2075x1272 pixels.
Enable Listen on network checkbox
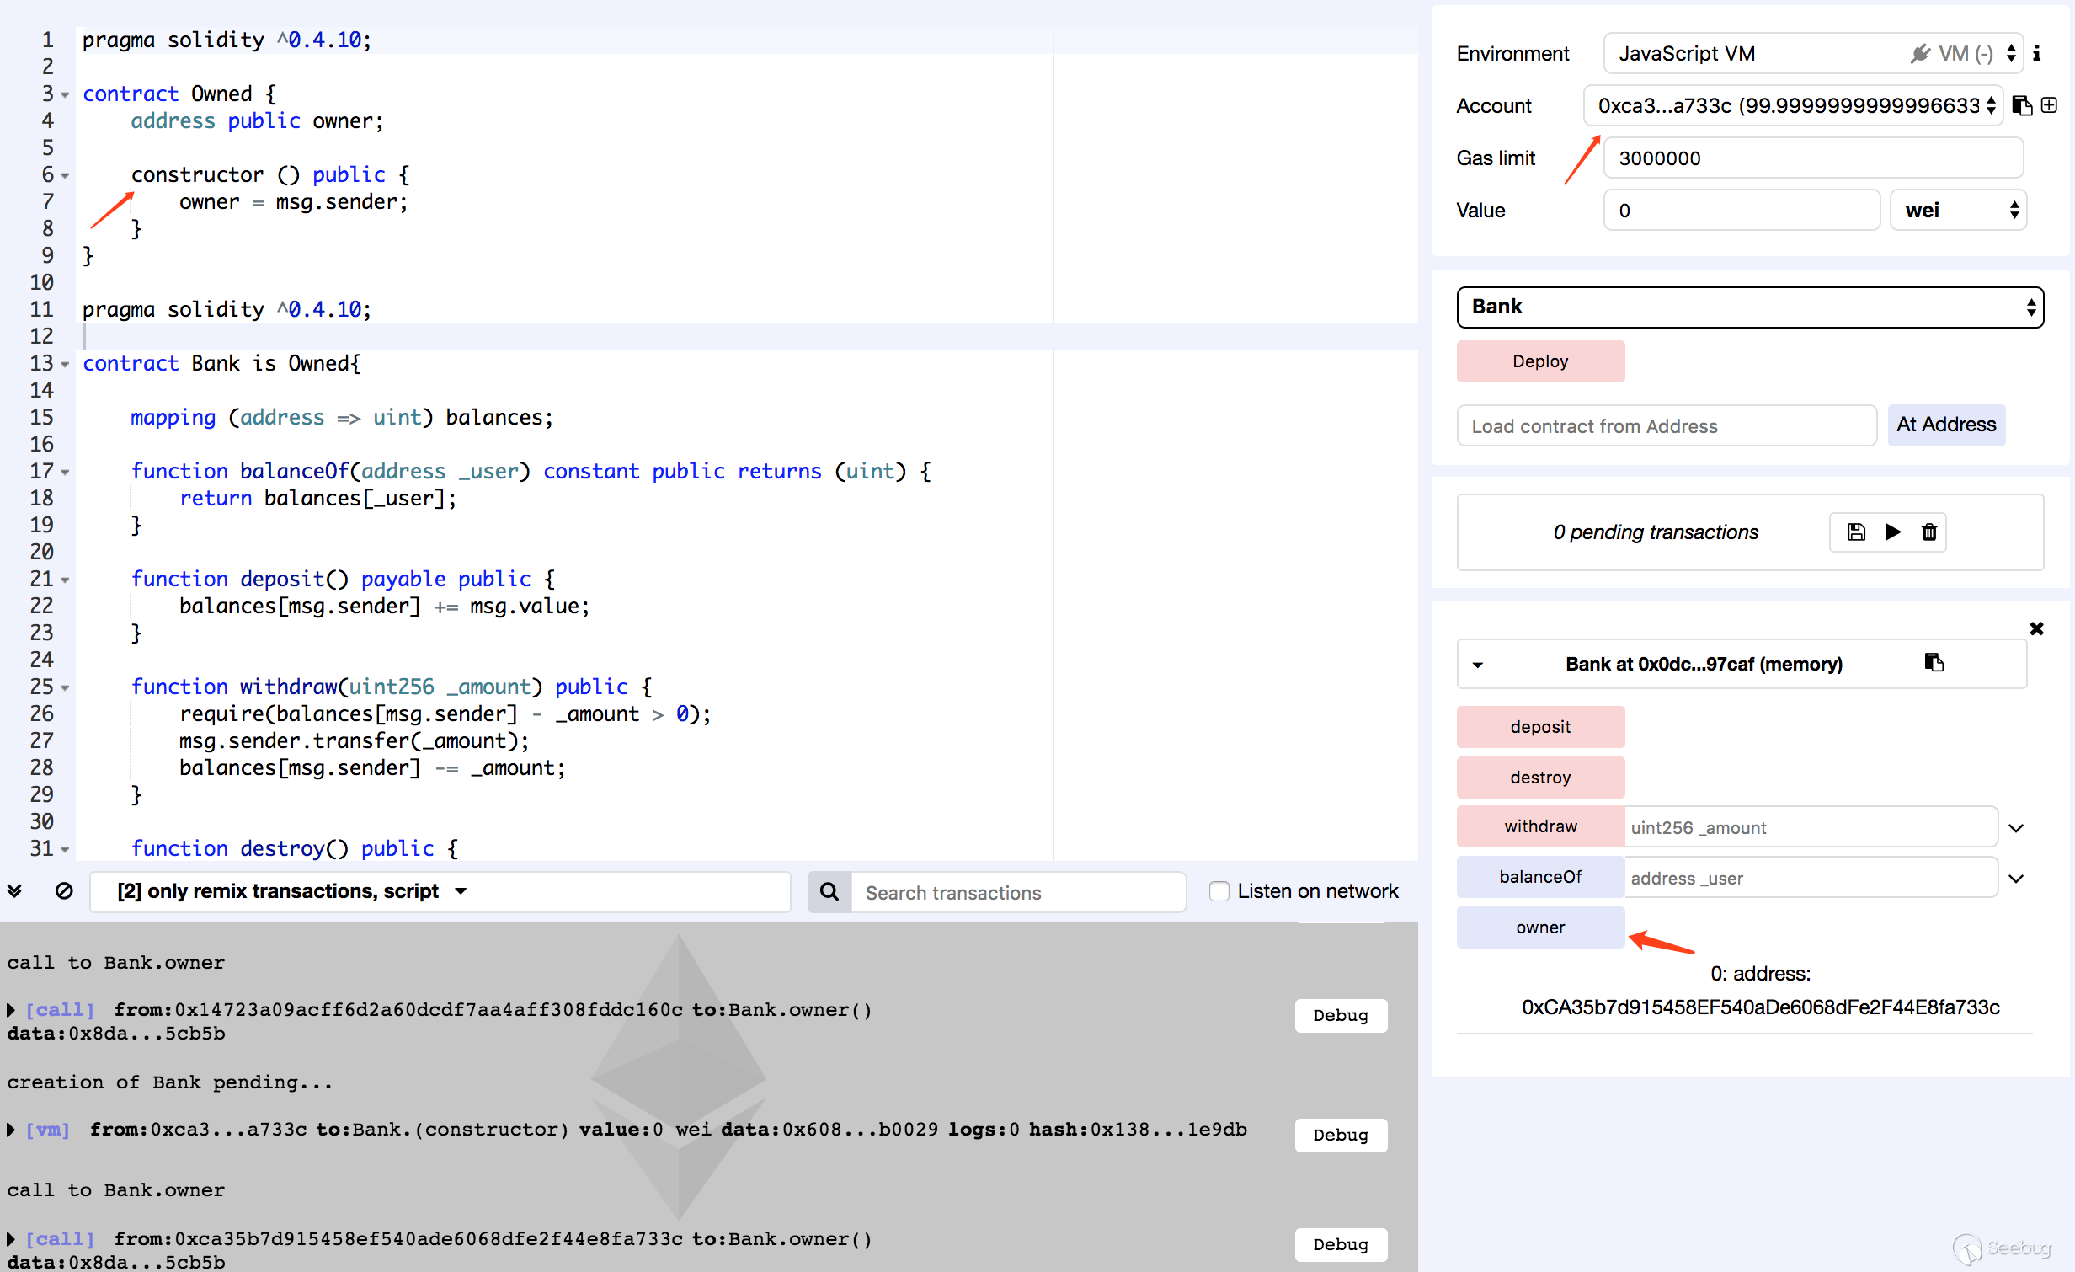pyautogui.click(x=1219, y=891)
